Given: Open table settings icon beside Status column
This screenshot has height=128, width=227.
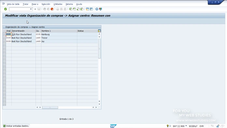Looking at the screenshot, I should [99, 31].
